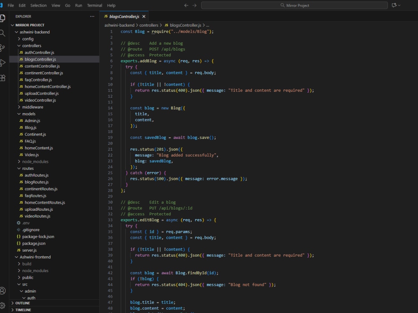Open contentController.js file
418x313 pixels.
54,66
